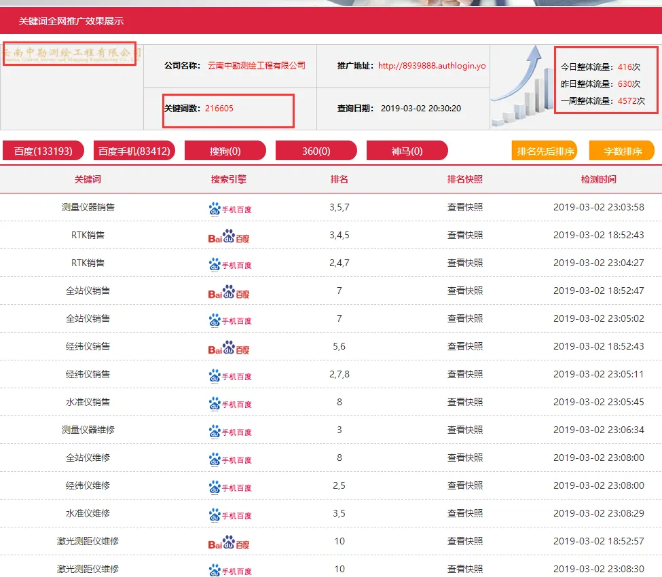This screenshot has height=577, width=662.
Task: Open the promotion address URL link
Action: 432,66
